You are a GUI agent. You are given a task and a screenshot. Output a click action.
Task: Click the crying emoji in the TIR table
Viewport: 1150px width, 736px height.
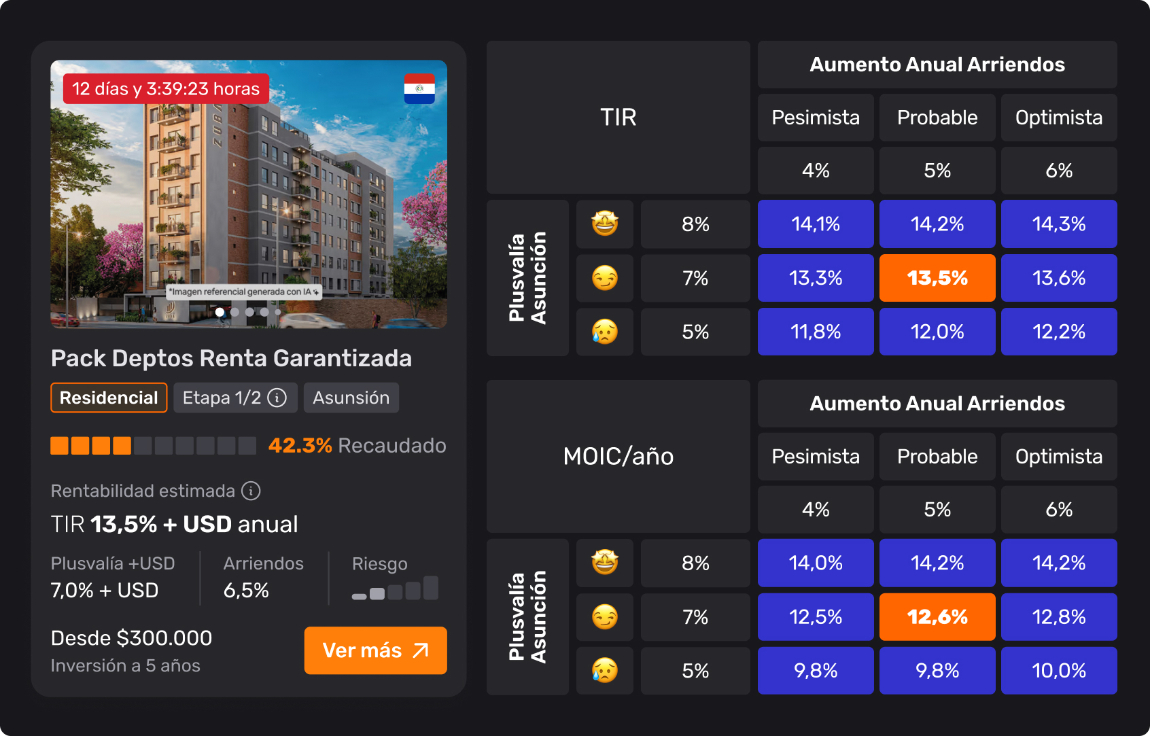coord(604,332)
